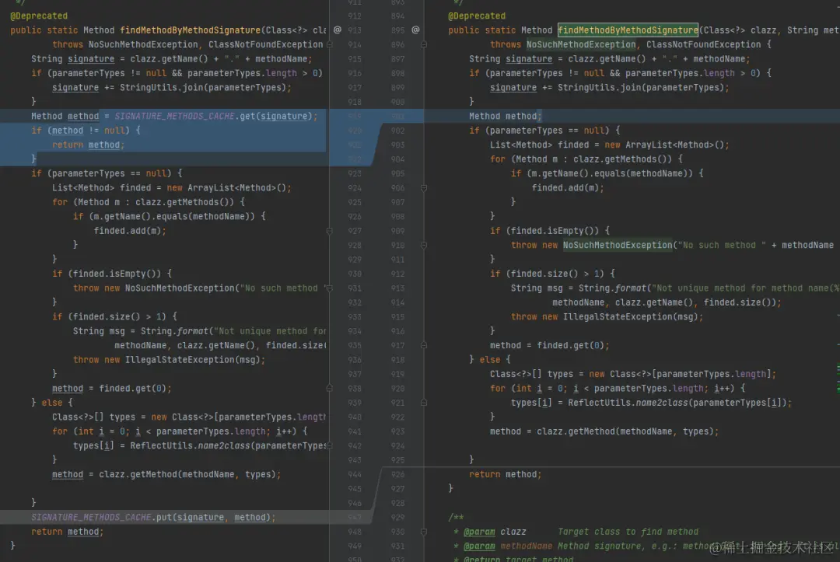Click 'throw new IllegalStateException(msg)' in left pane
This screenshot has height=562, width=840.
click(x=170, y=360)
